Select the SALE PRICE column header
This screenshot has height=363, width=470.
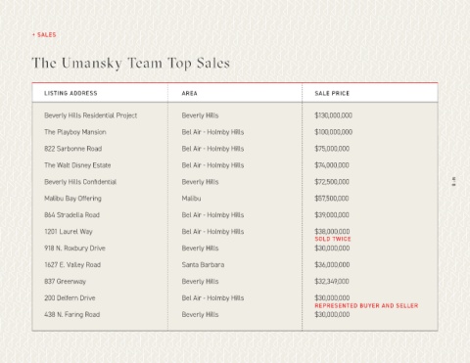[x=332, y=93]
